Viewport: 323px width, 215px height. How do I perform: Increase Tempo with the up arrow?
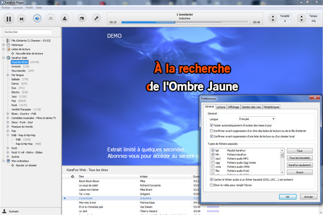301,17
